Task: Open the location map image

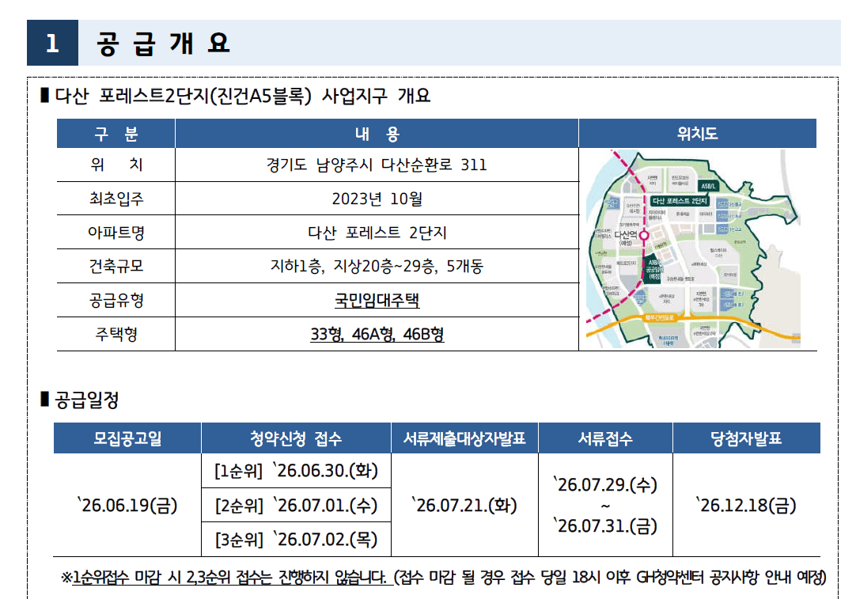Action: (693, 249)
